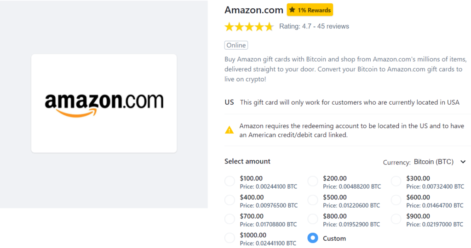
Task: Click the Online tag label
Action: [x=236, y=45]
